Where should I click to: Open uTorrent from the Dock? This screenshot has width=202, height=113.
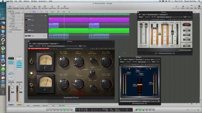coord(3,48)
